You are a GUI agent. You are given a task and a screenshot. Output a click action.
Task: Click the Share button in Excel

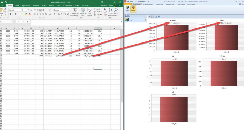tap(118, 5)
